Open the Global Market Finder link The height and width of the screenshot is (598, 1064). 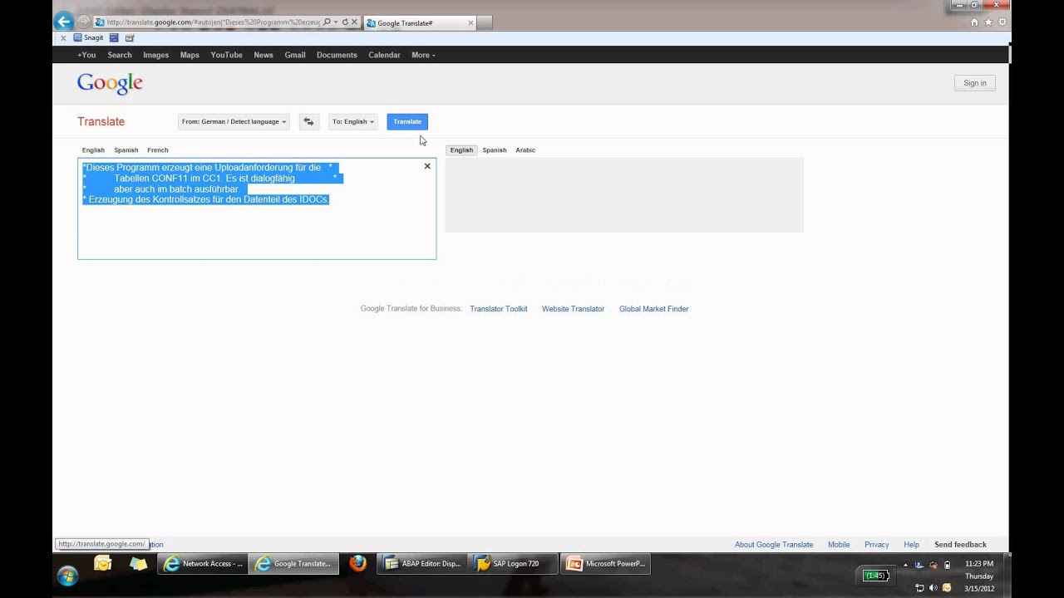click(653, 309)
